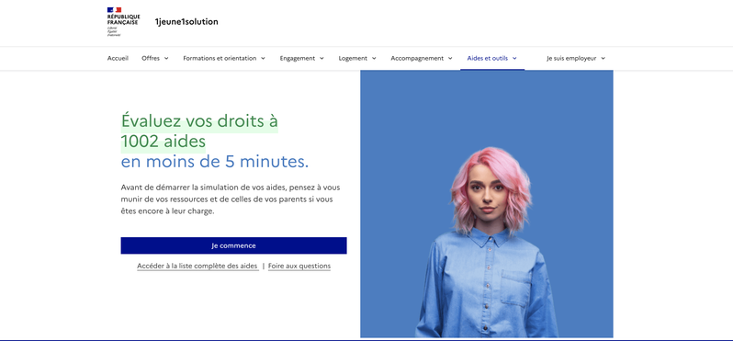
Task: Expand the Accompagnement menu
Action: [x=422, y=59]
